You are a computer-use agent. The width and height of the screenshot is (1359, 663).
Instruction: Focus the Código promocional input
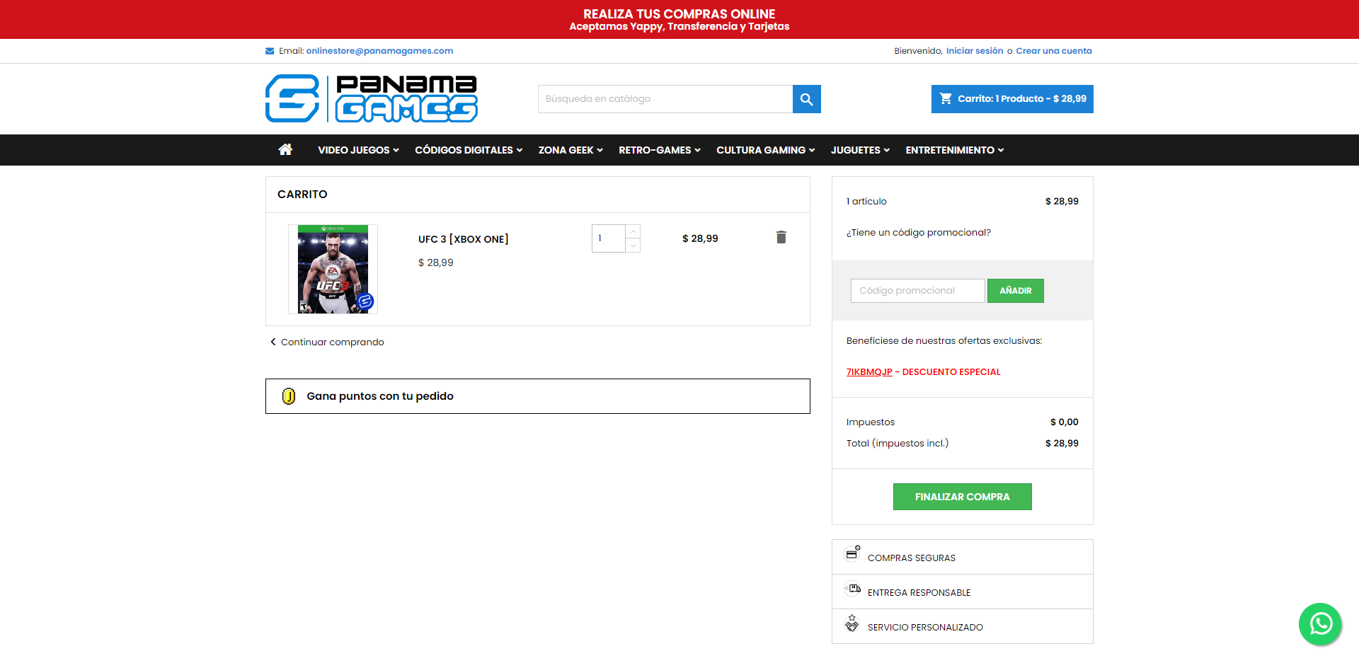coord(918,291)
